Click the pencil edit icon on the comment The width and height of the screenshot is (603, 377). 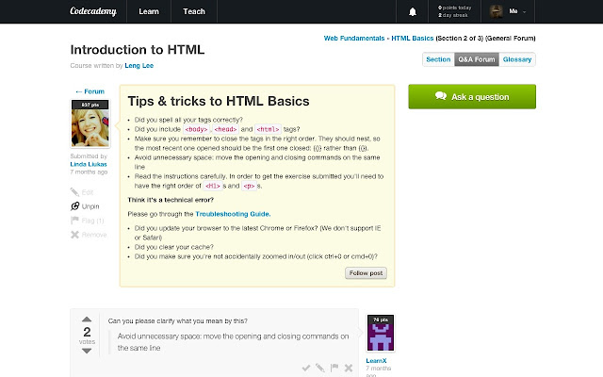[x=320, y=368]
